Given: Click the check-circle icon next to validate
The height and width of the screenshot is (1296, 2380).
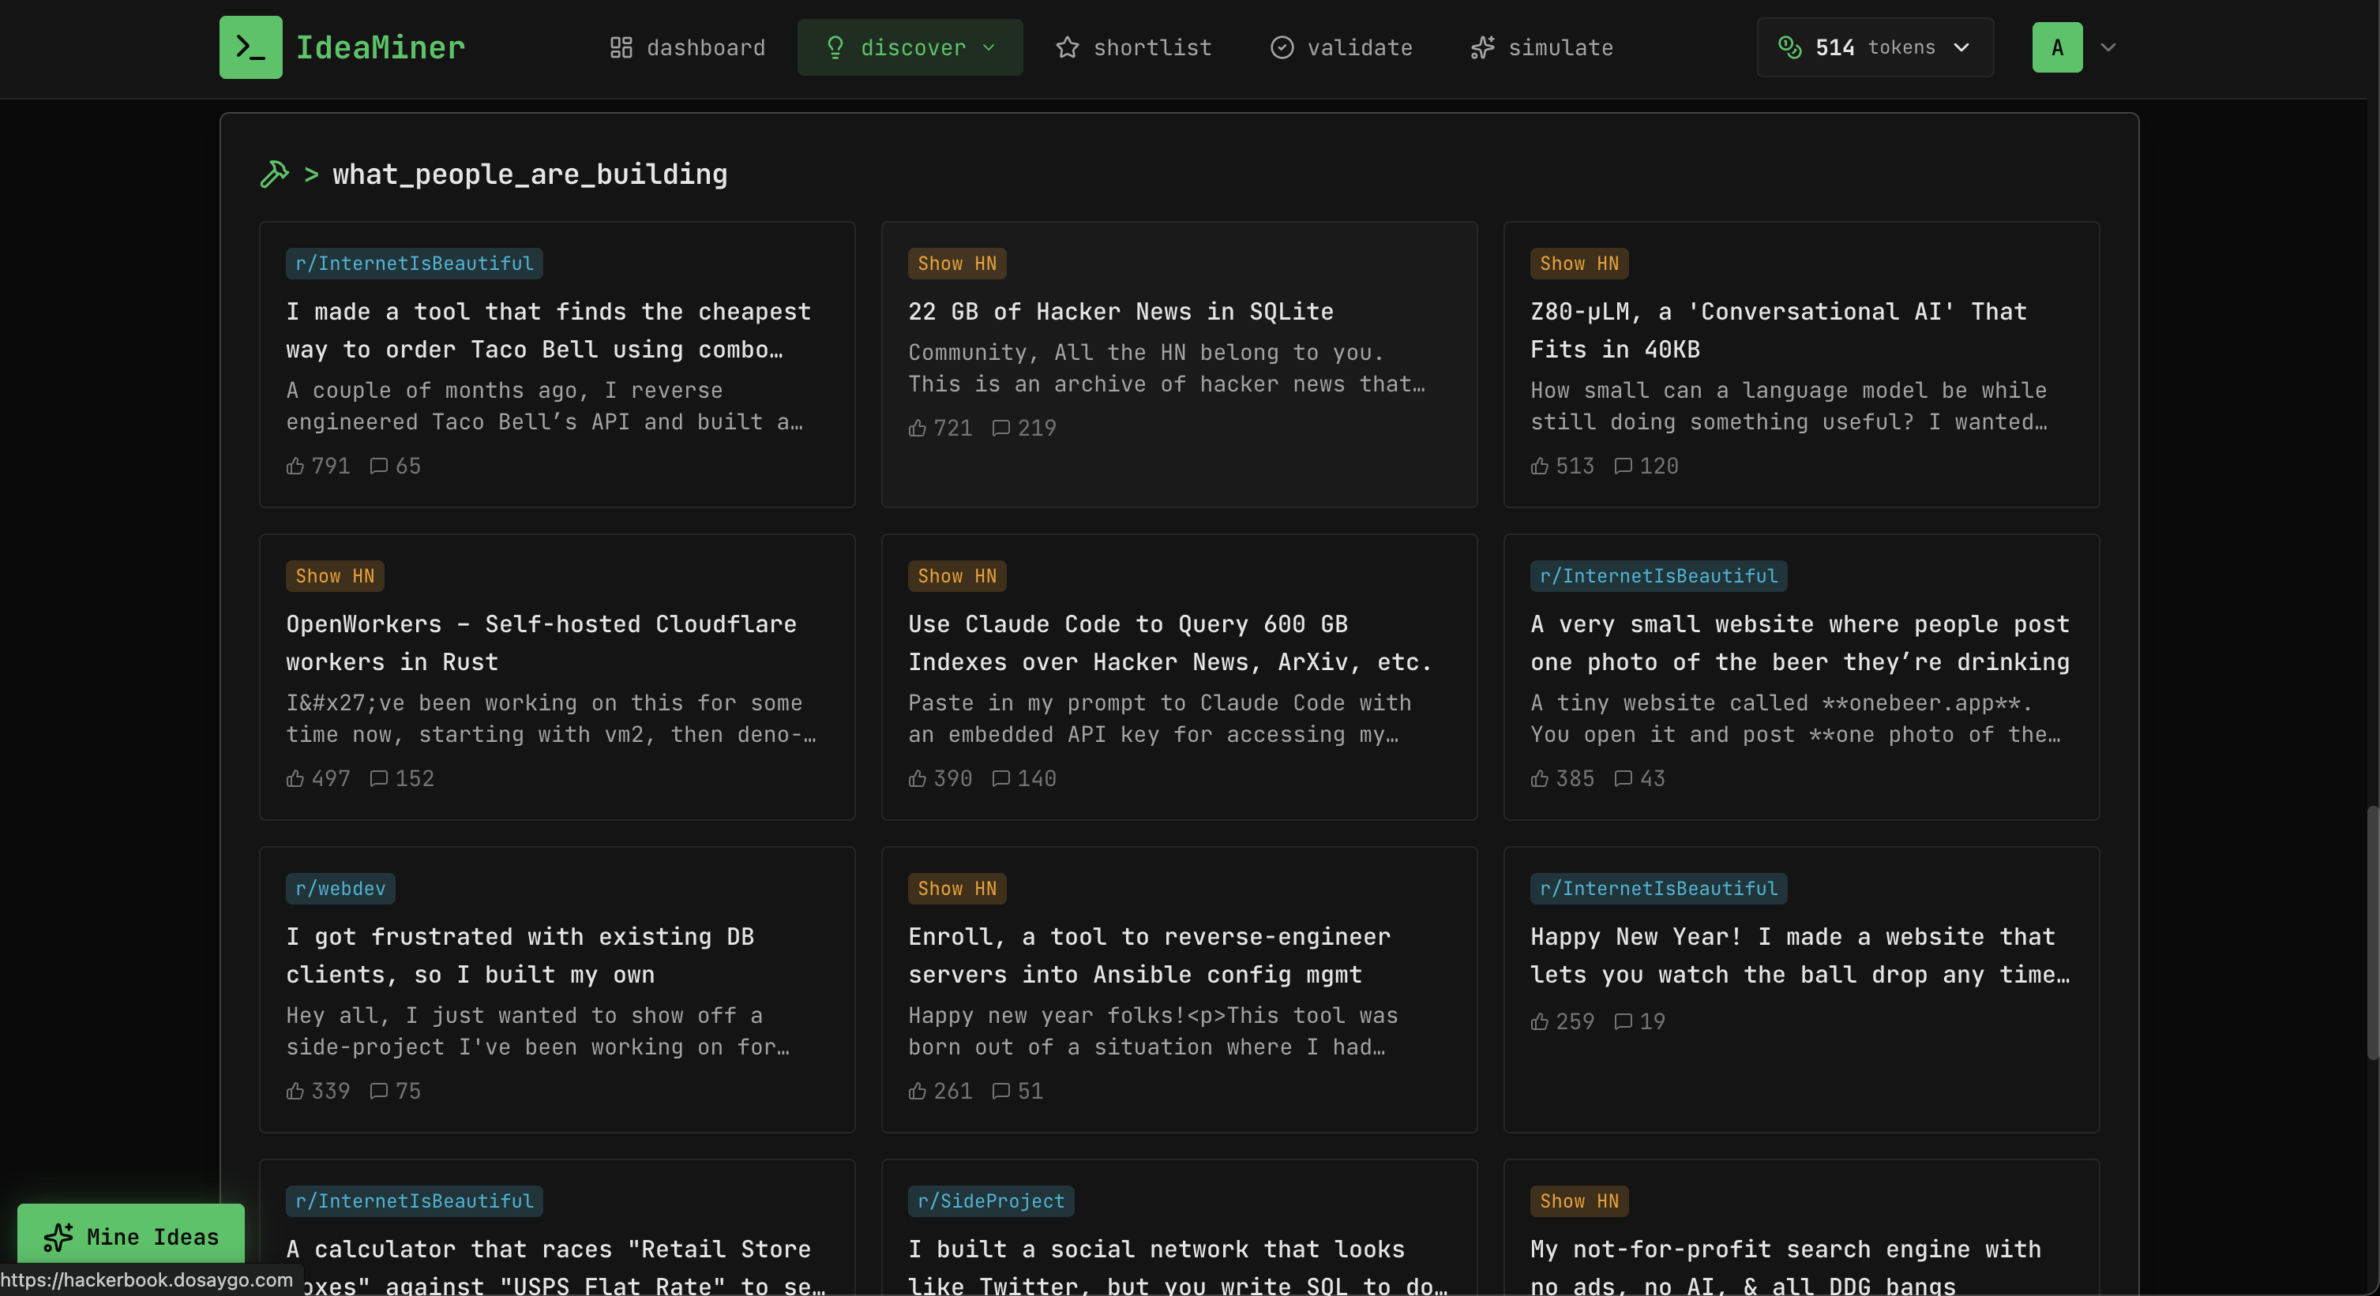Looking at the screenshot, I should point(1282,47).
